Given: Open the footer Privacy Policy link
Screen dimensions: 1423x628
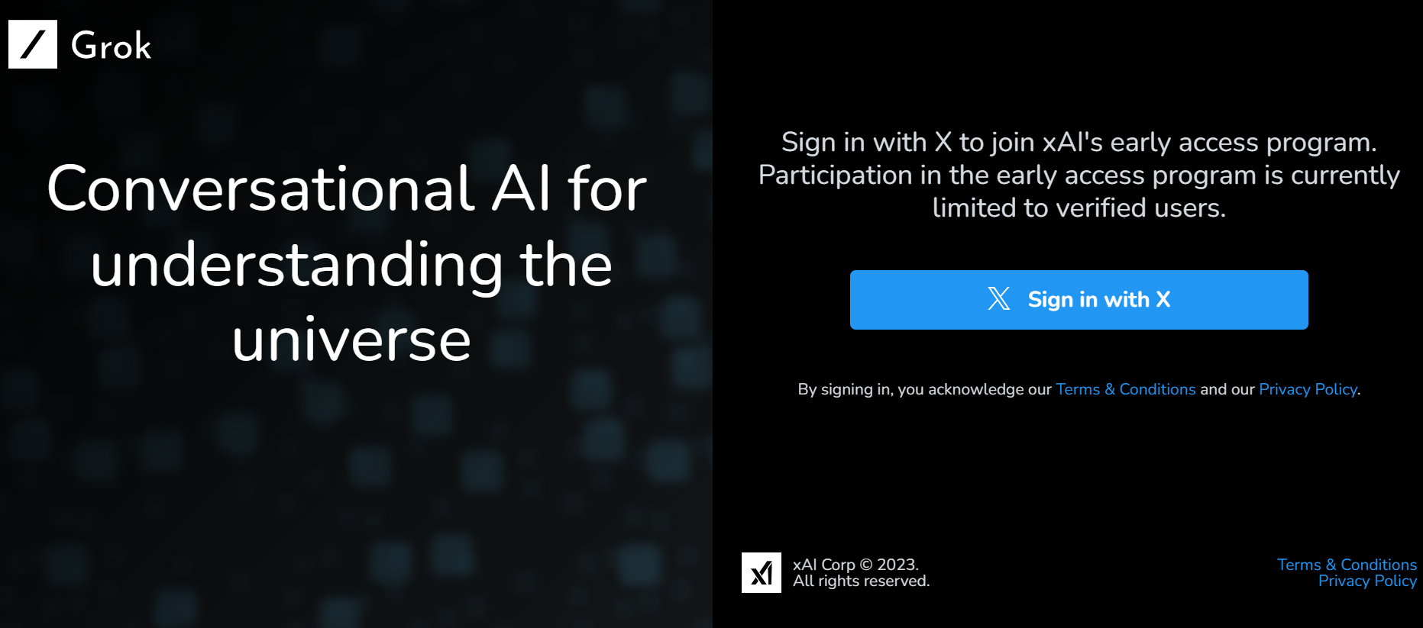Looking at the screenshot, I should [x=1367, y=581].
